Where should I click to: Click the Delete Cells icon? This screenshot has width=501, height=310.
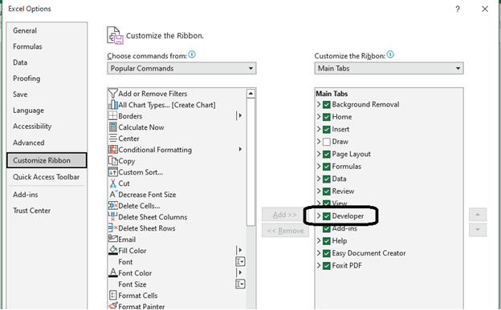(x=112, y=205)
